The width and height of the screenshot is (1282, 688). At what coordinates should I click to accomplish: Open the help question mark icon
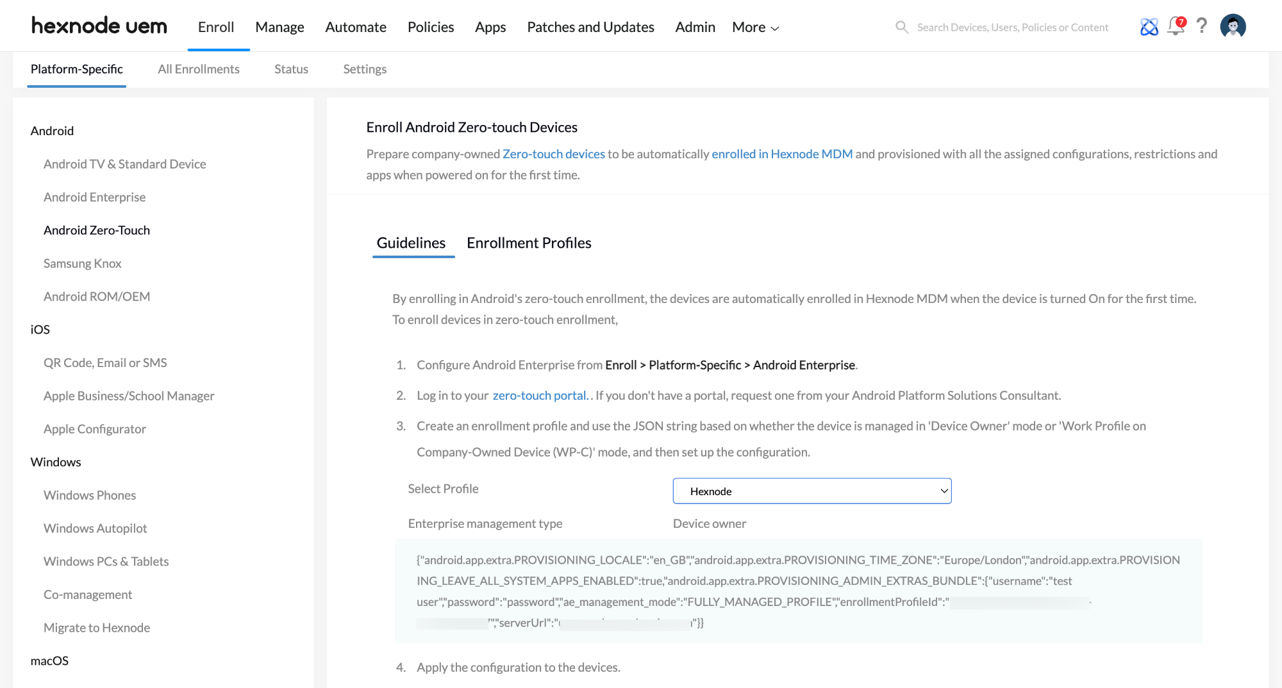1202,26
